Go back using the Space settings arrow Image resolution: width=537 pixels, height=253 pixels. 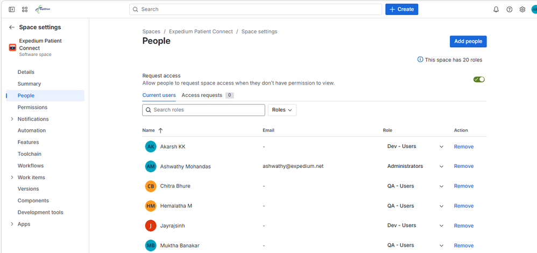(x=12, y=27)
